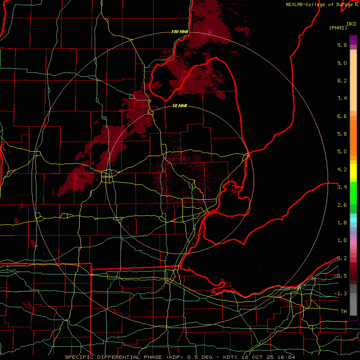Click the purple top band of color scale

[x=353, y=40]
